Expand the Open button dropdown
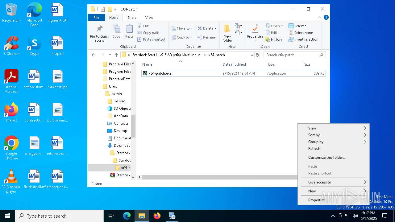Viewport: 395px width, 222px height. click(x=282, y=26)
